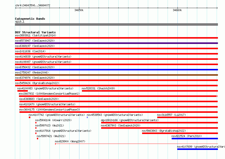Click nsv528331 (Shaikh2009) variant label
The image size is (225, 159).
coord(98,88)
